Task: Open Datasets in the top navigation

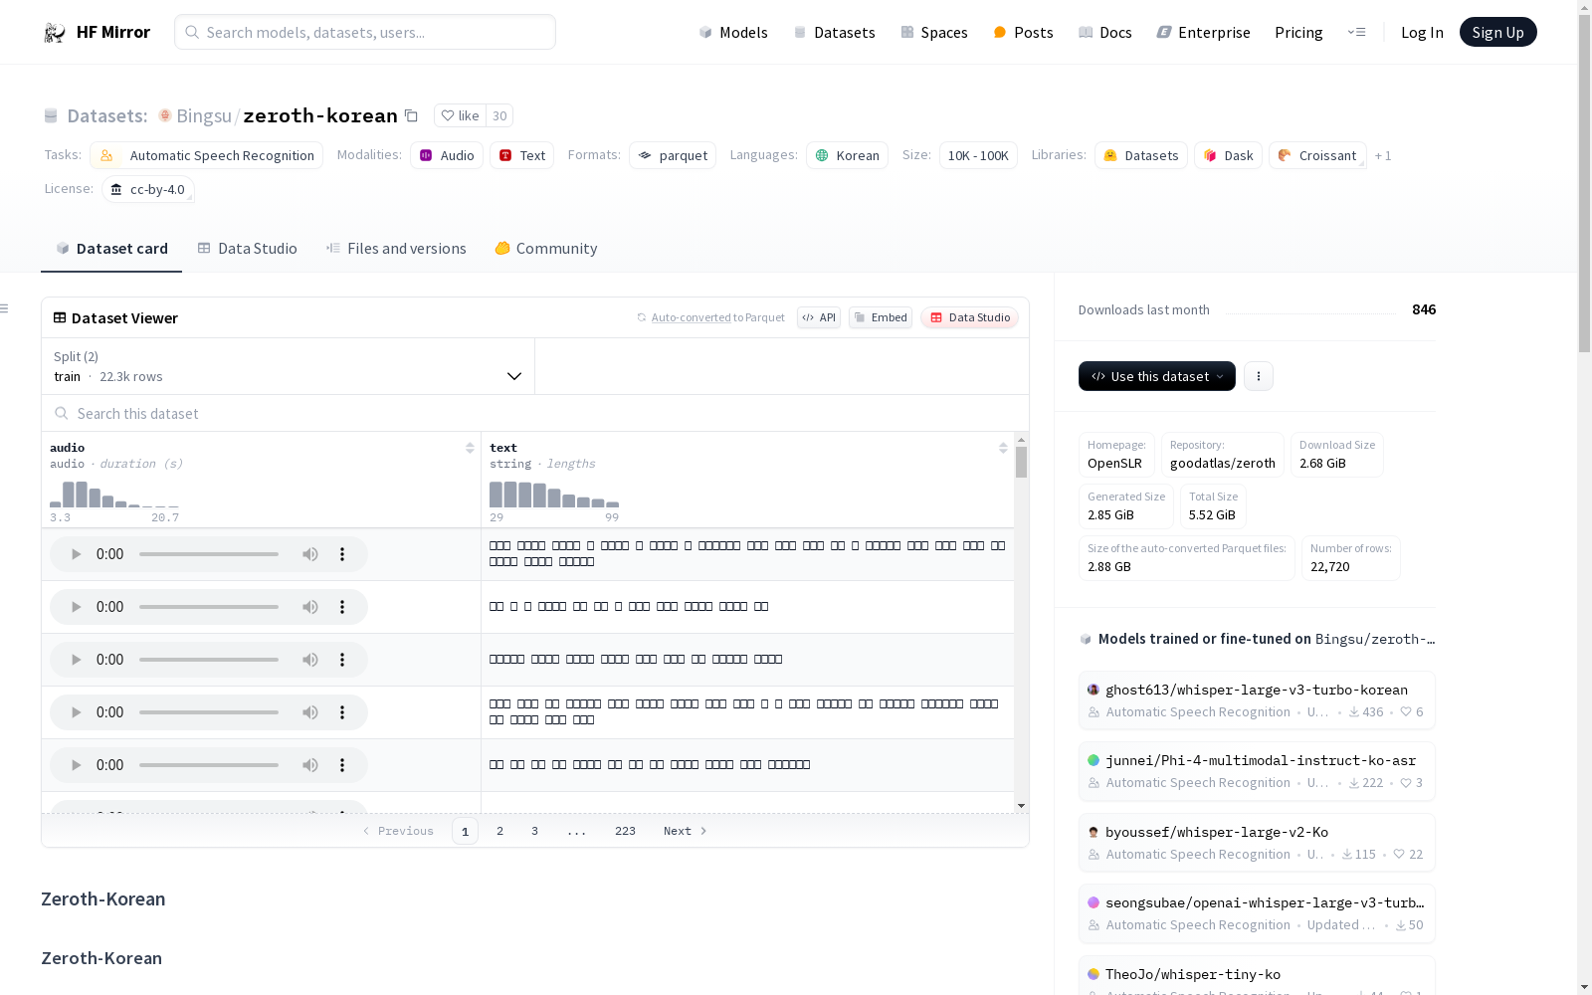Action: [834, 32]
